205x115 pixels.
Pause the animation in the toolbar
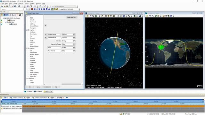point(39,9)
